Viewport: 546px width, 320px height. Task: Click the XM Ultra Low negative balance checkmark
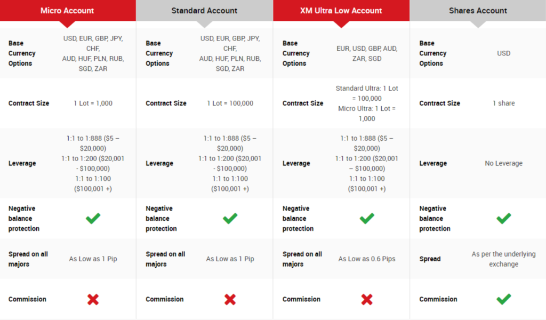coord(367,218)
